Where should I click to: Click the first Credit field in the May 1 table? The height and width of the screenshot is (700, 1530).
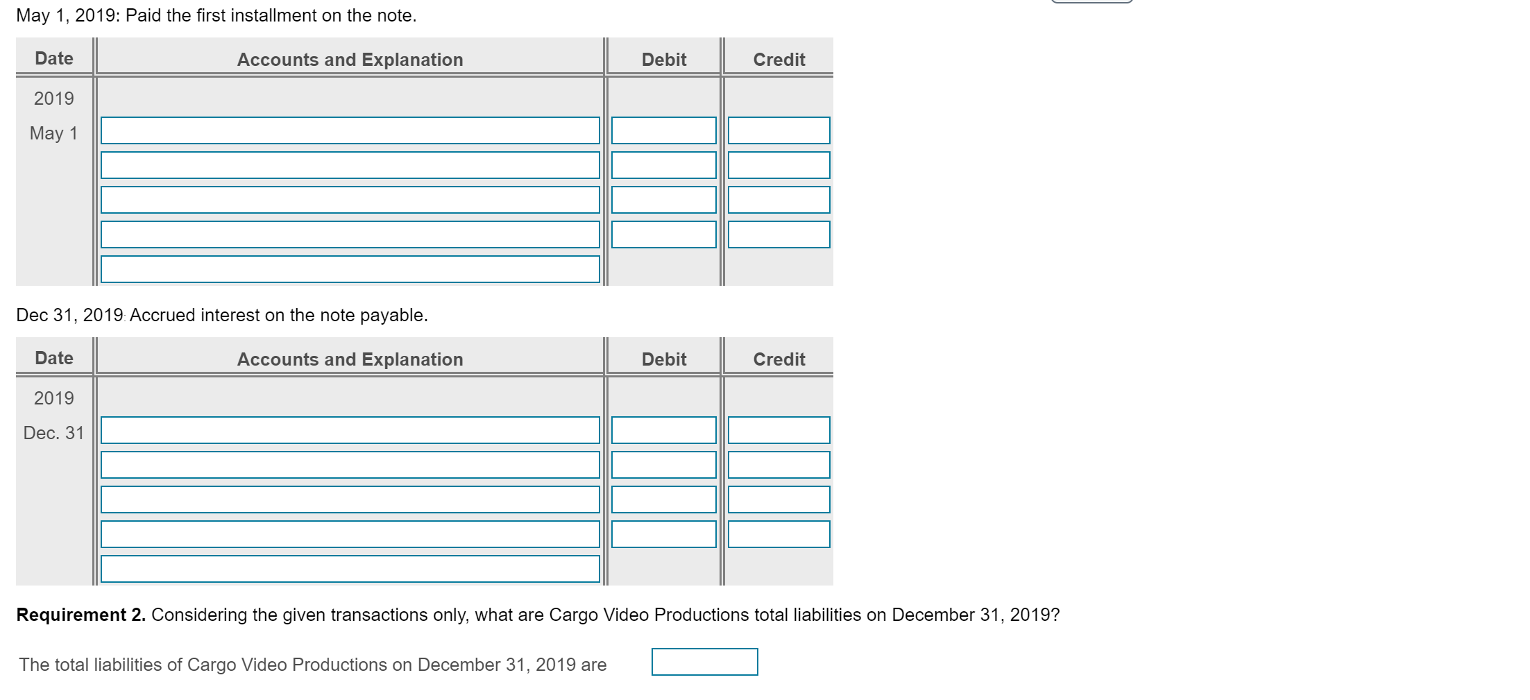click(x=779, y=130)
